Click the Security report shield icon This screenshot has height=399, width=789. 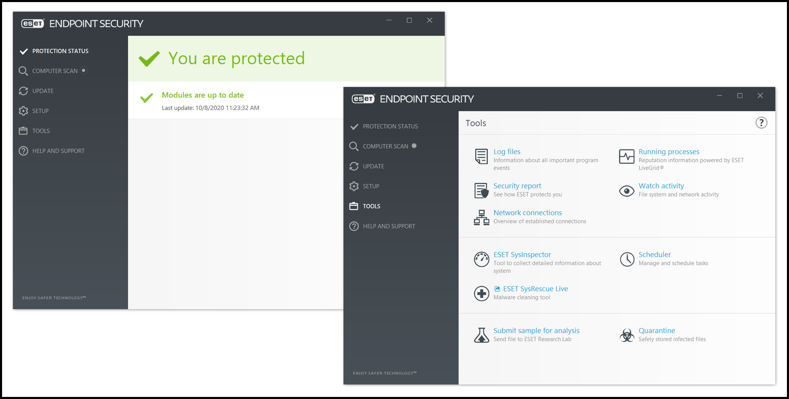click(x=481, y=190)
